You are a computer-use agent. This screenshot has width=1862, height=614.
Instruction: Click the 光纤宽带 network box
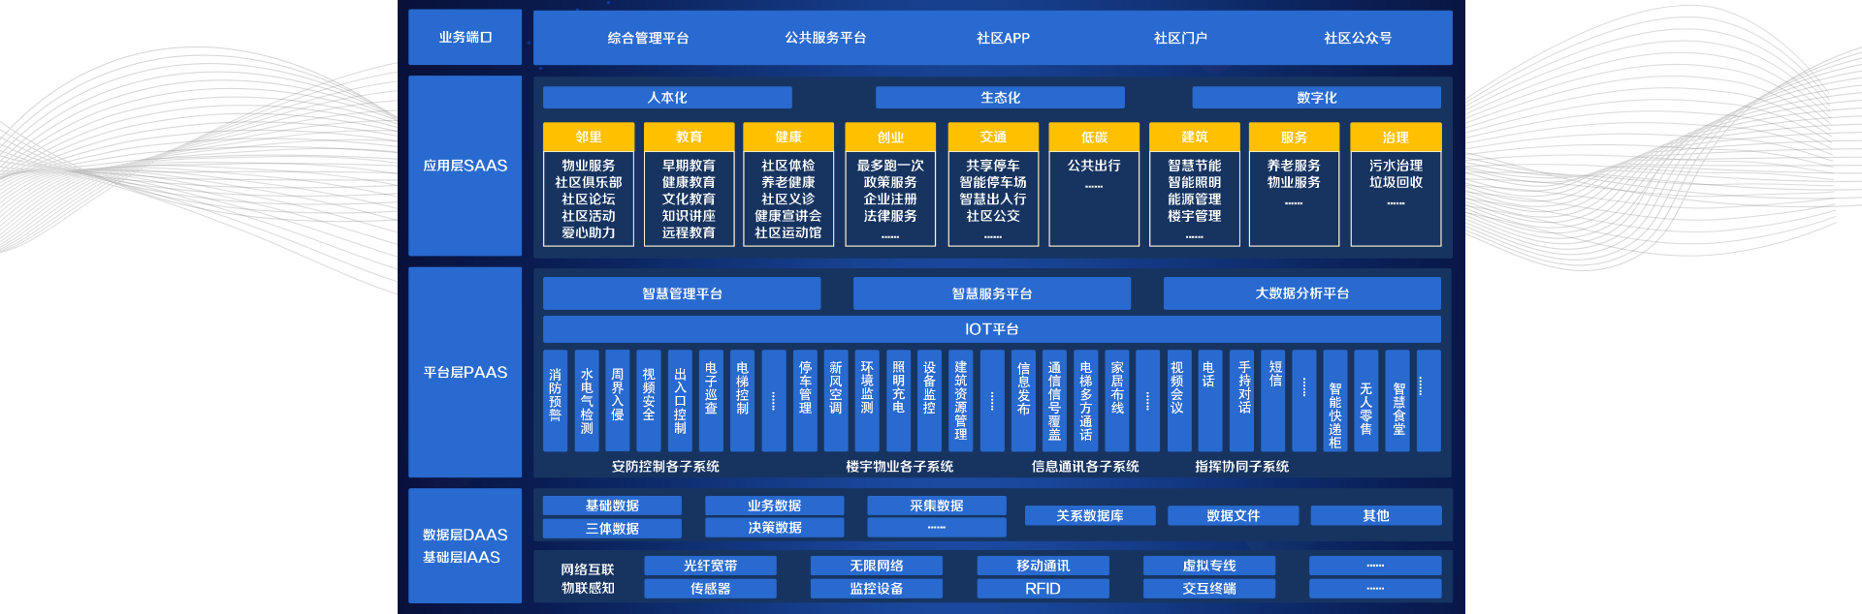point(710,566)
